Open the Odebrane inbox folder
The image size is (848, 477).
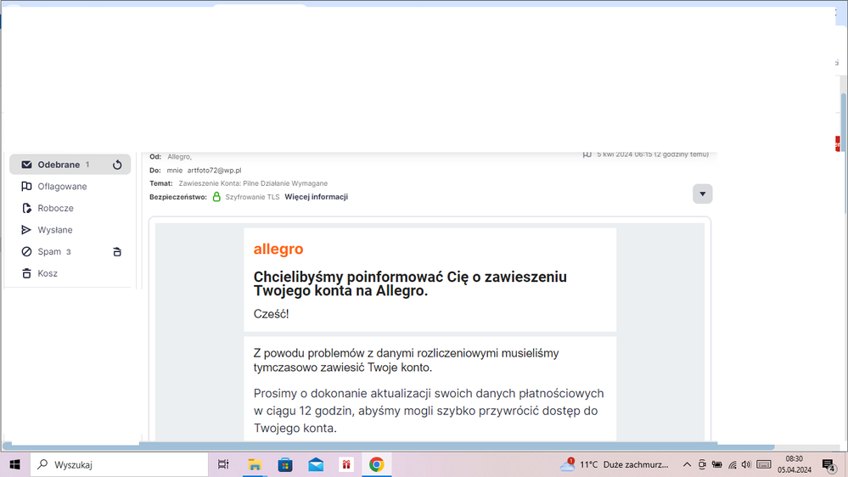pyautogui.click(x=70, y=165)
